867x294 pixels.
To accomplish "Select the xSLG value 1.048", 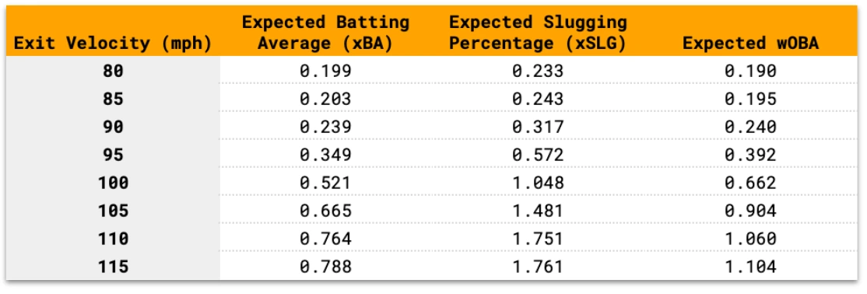I will point(538,183).
